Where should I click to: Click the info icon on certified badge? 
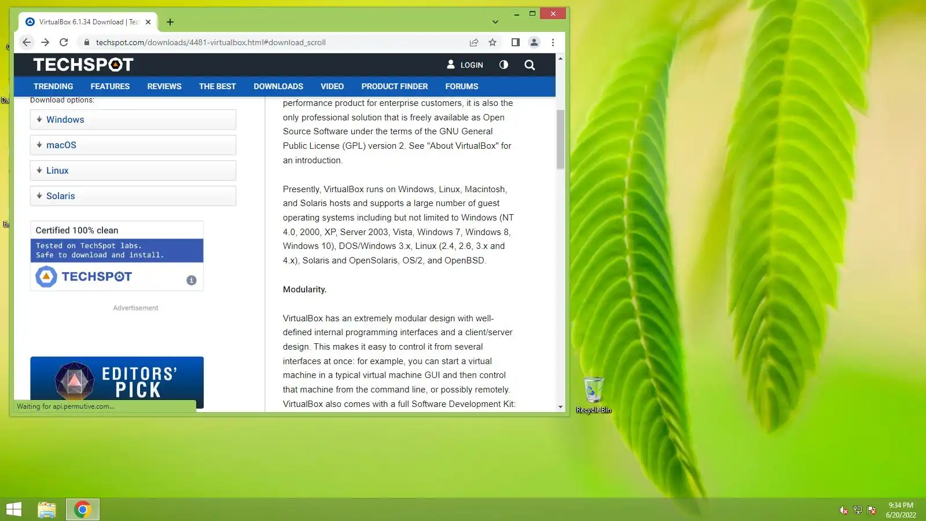tap(192, 280)
